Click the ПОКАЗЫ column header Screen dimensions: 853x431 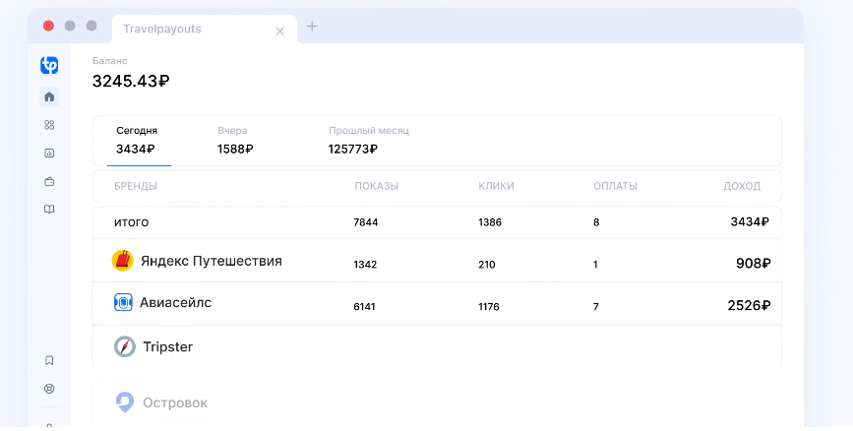click(377, 186)
